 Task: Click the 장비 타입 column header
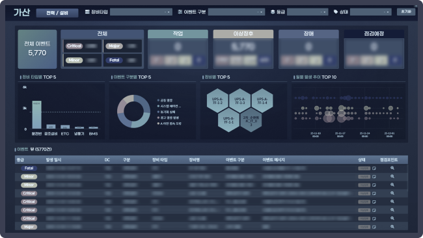point(159,160)
